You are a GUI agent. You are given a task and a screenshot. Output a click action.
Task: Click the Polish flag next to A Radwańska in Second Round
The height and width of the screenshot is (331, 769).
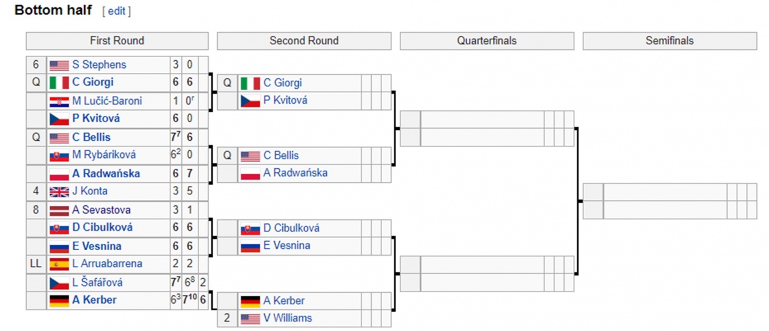(251, 174)
